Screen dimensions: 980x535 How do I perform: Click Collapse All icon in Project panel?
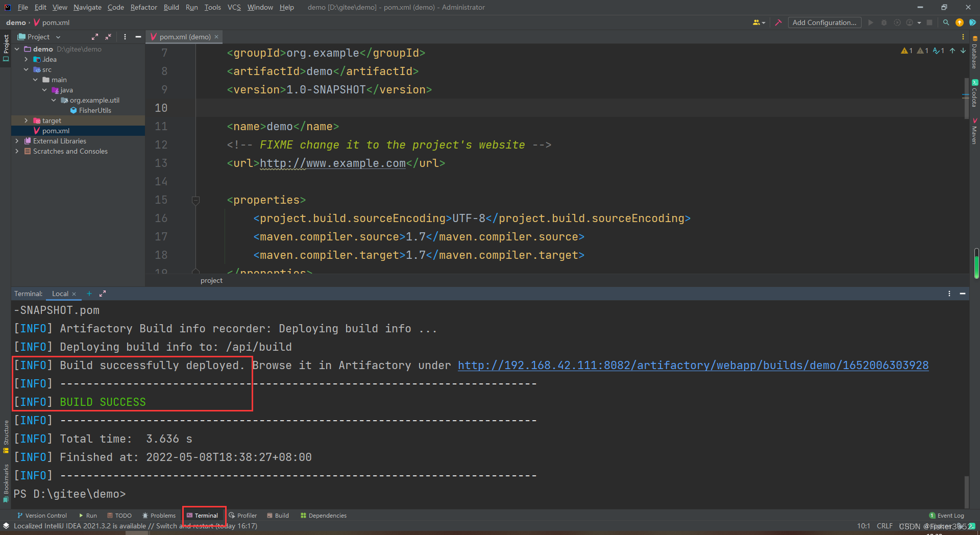point(108,37)
